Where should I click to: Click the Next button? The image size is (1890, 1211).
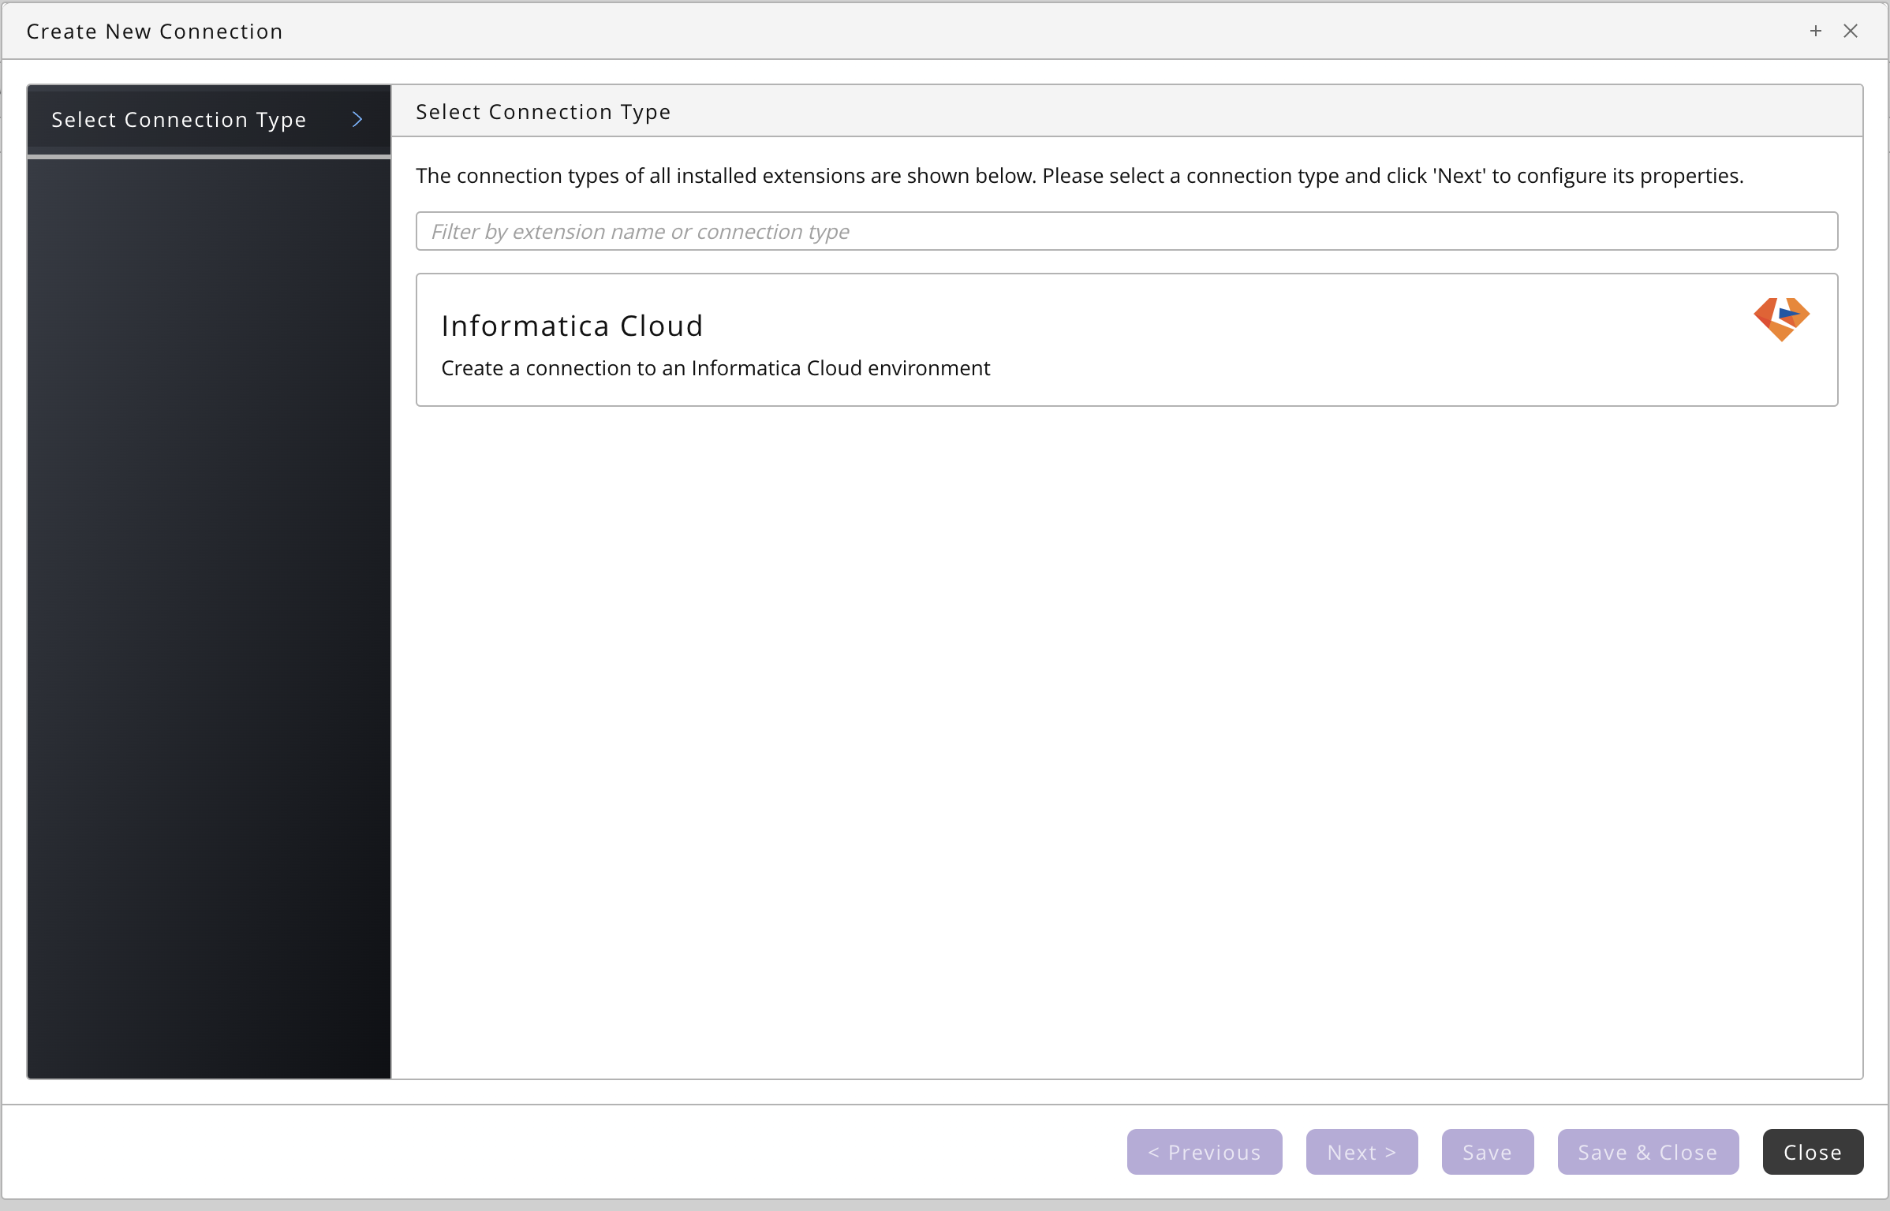click(1361, 1152)
